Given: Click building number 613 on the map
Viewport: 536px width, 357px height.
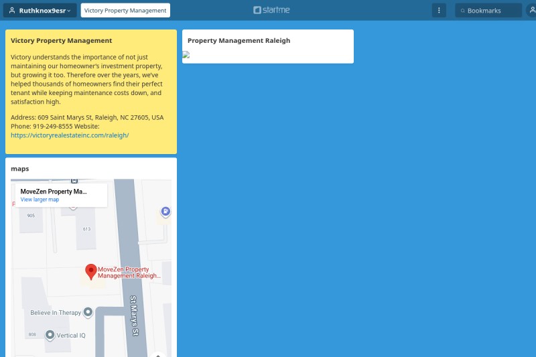Looking at the screenshot, I should 87,229.
